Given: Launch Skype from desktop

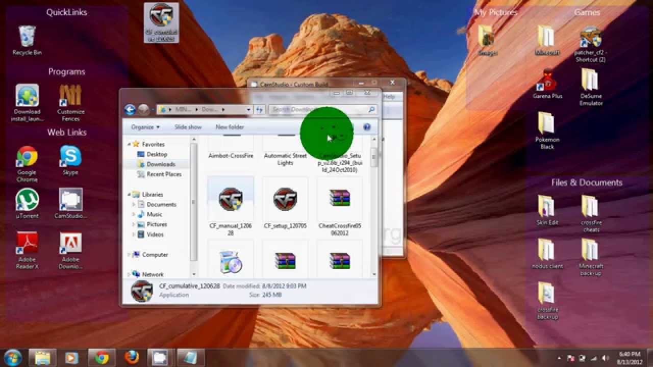Looking at the screenshot, I should (70, 160).
